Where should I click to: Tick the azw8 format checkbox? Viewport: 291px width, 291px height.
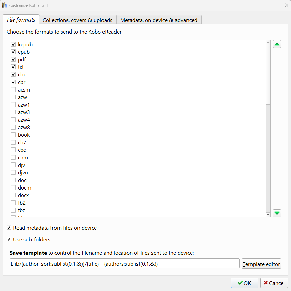[13, 127]
